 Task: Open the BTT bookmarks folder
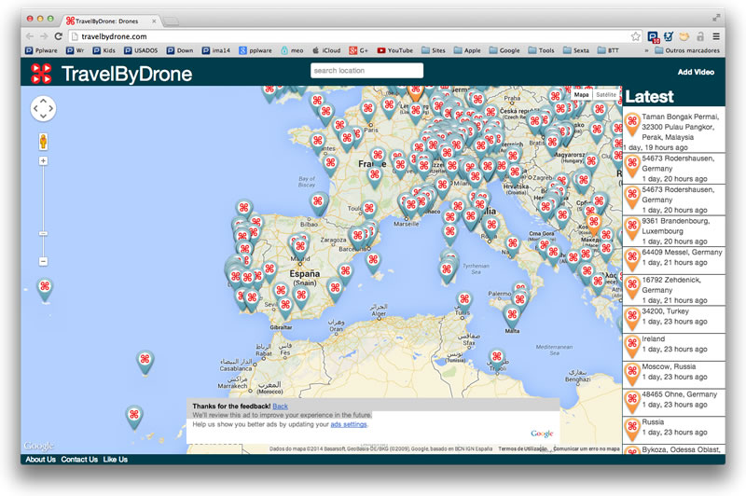(x=608, y=50)
